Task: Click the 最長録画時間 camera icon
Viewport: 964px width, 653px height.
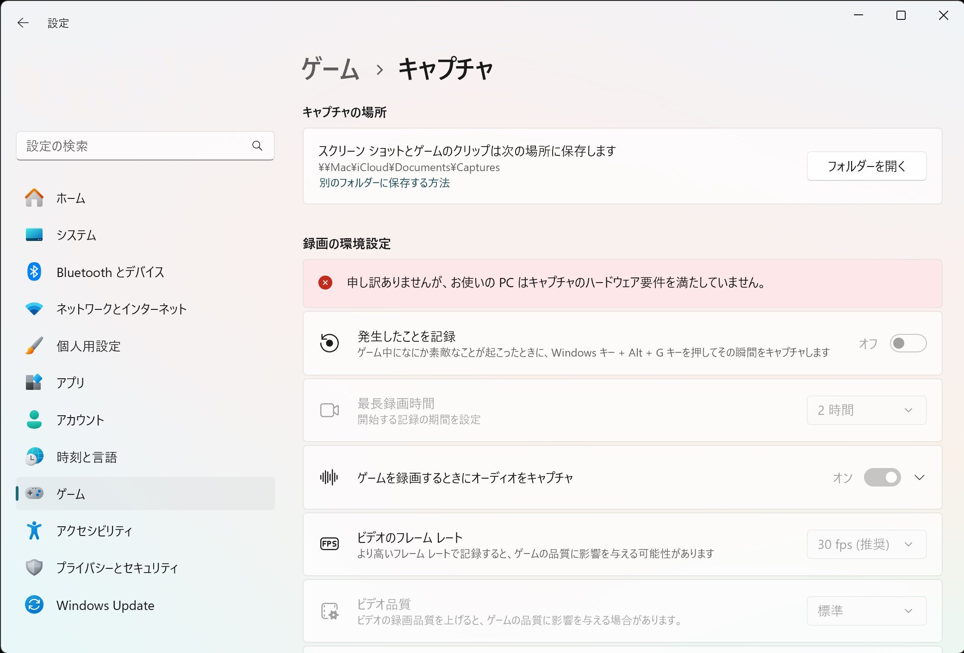Action: 330,410
